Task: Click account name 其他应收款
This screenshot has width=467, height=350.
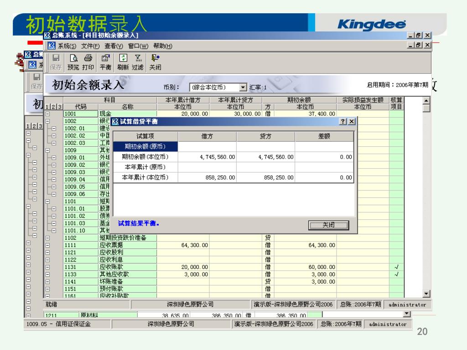Action: point(114,274)
